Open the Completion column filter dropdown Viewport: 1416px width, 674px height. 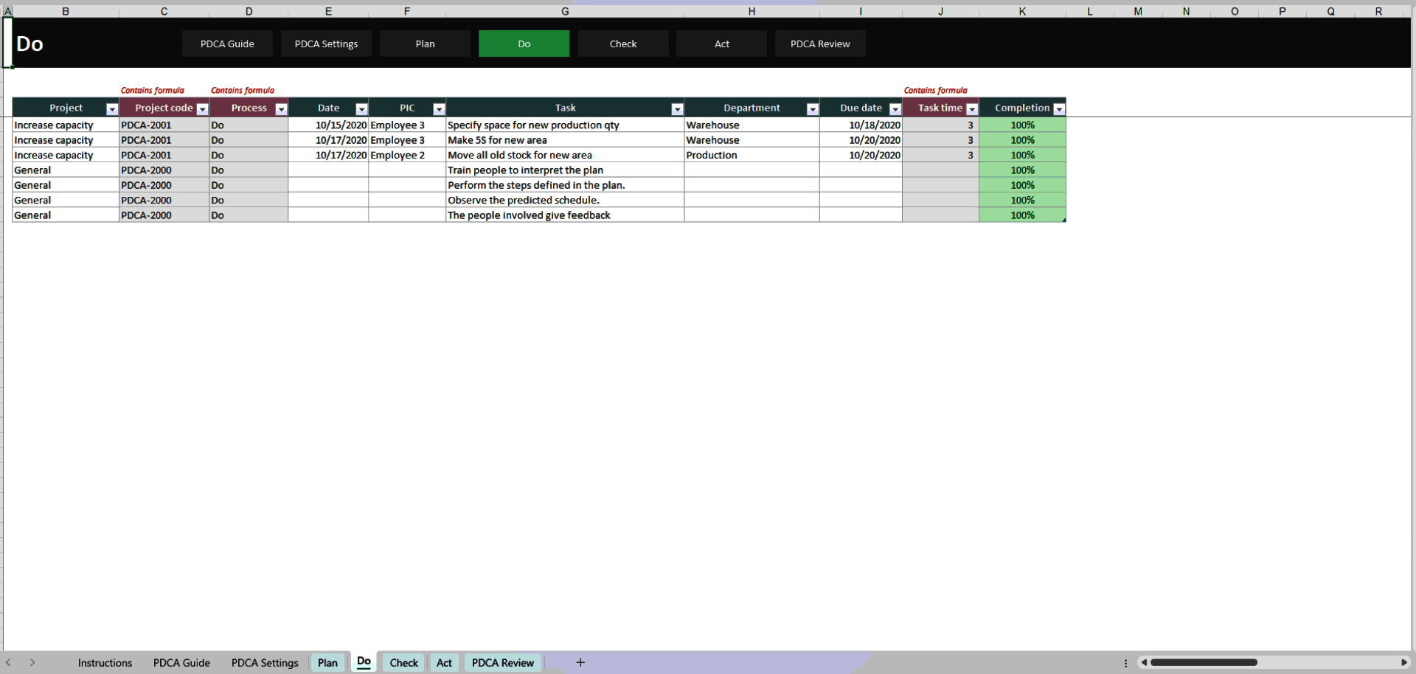[x=1060, y=108]
